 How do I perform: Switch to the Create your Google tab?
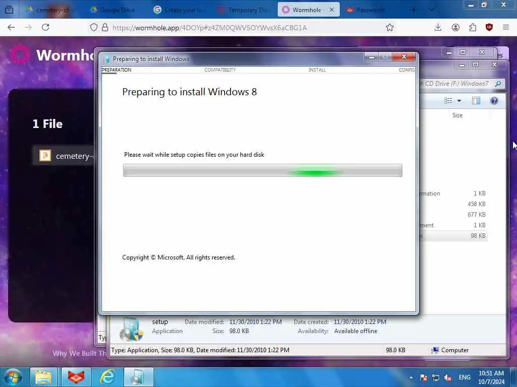click(180, 10)
